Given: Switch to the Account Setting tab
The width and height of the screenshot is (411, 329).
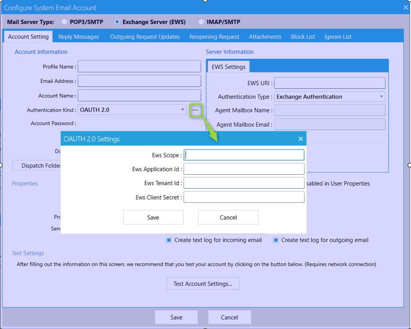Looking at the screenshot, I should point(28,37).
